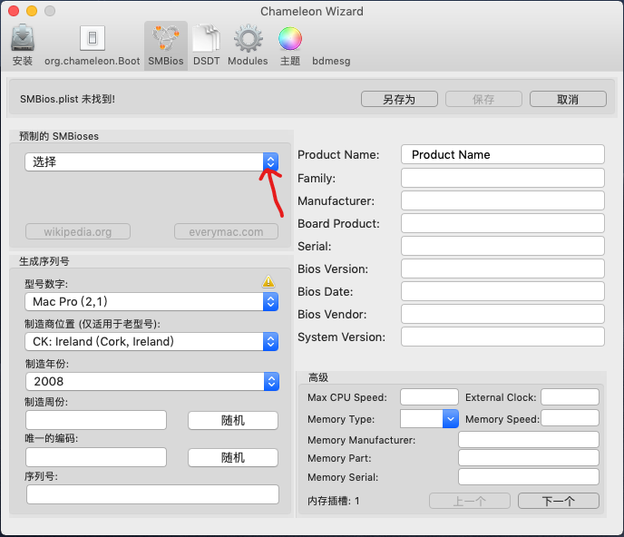The height and width of the screenshot is (537, 624).
Task: Click the Memory Speed input field
Action: point(570,418)
